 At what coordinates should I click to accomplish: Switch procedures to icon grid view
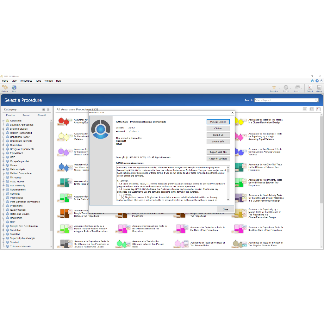point(318,109)
